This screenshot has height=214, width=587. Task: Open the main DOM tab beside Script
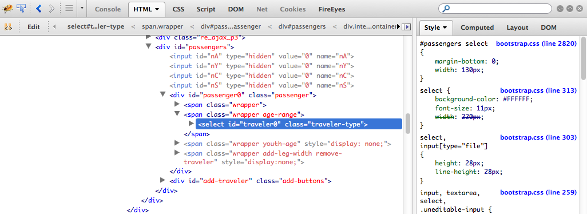coord(236,9)
